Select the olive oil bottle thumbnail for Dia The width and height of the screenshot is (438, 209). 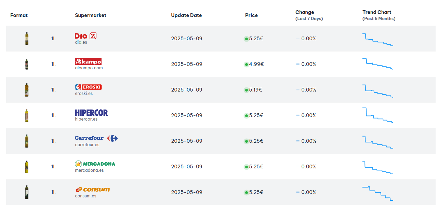coord(27,39)
